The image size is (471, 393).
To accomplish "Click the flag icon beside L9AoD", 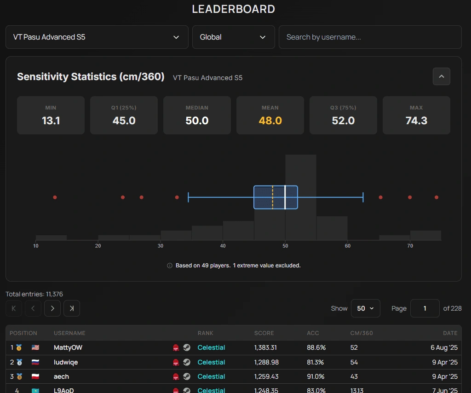I will 34,390.
